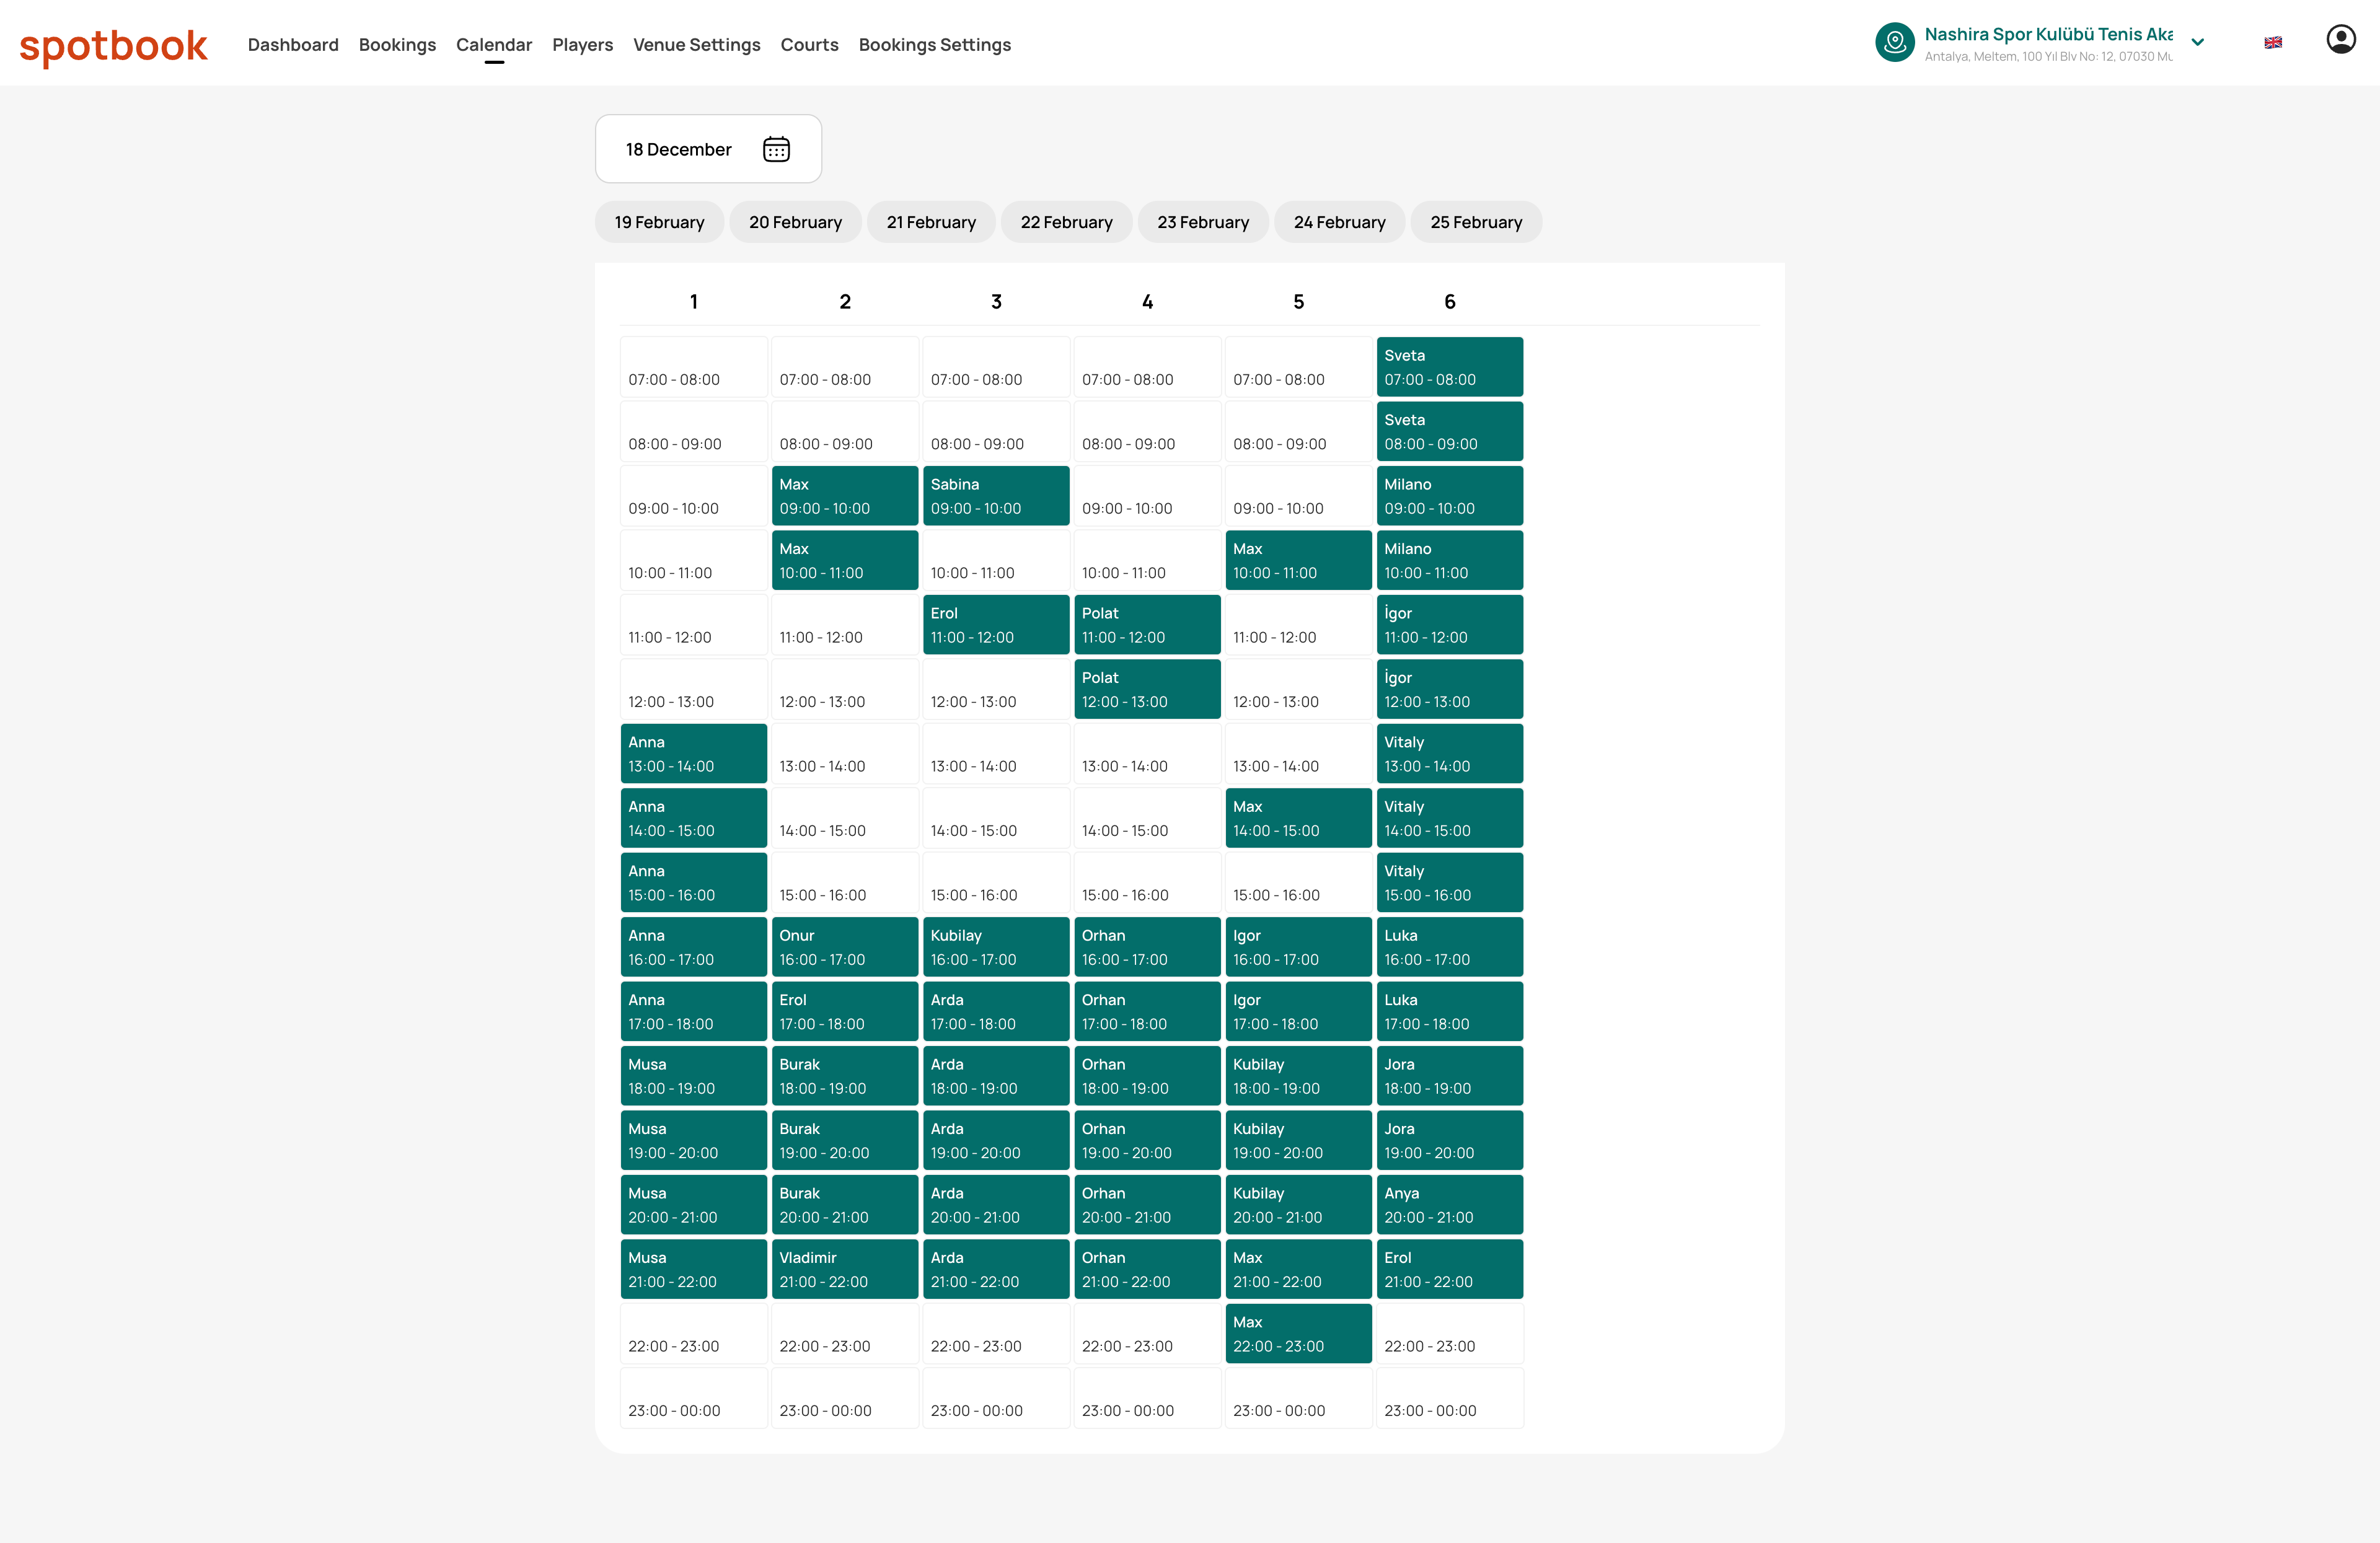Expand the venue selector chevron
Screen dimensions: 2380x1543
tap(2197, 42)
